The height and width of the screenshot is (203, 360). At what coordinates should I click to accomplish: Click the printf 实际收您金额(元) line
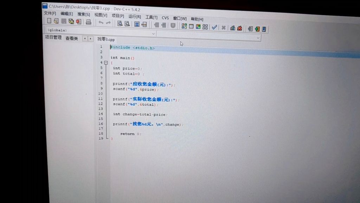(x=146, y=99)
